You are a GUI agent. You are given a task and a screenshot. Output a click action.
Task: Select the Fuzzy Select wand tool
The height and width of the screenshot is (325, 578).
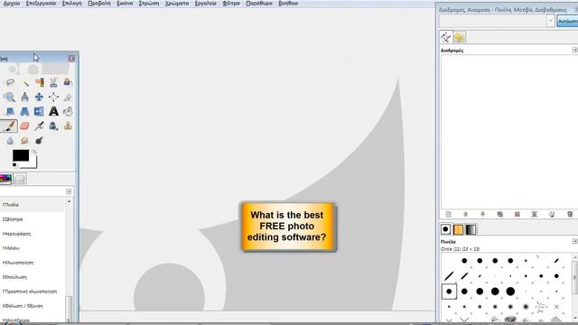[24, 82]
